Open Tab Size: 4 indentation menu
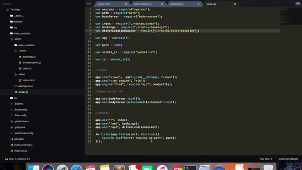The image size is (302, 170). click(266, 159)
